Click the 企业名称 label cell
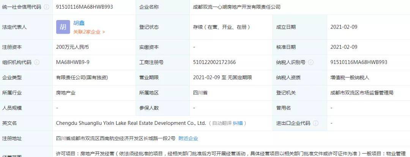Viewport: 410px width, 157px height. (x=162, y=7)
